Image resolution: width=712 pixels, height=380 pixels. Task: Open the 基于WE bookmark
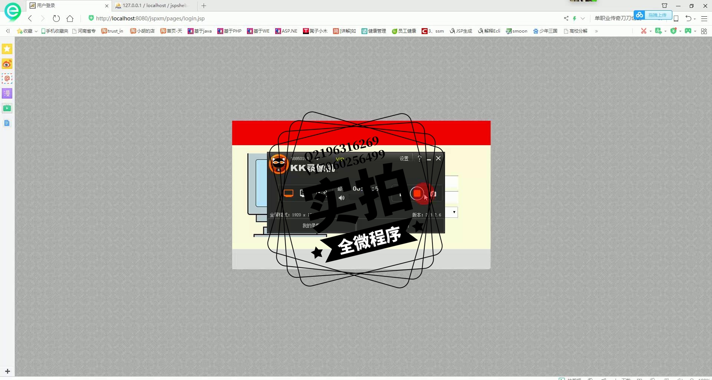click(x=258, y=31)
